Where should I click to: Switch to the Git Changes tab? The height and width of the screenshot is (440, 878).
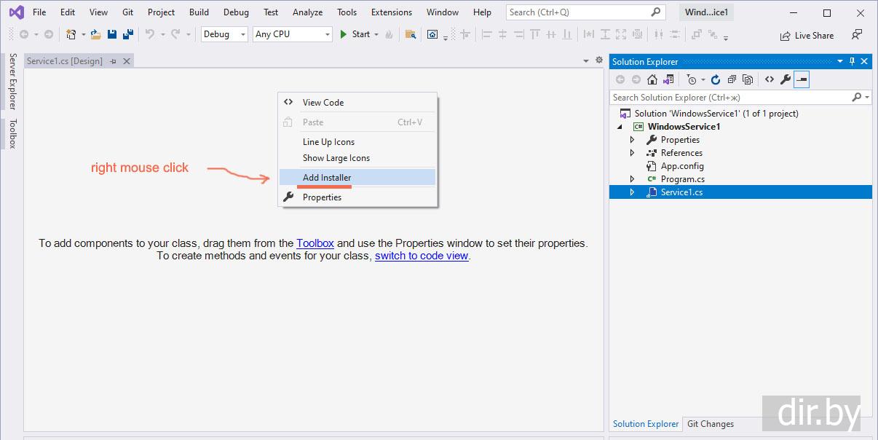point(711,424)
